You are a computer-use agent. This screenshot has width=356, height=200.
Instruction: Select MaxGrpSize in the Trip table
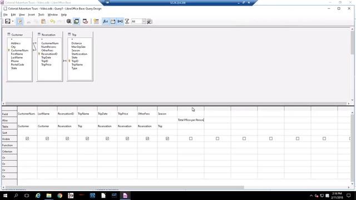click(78, 47)
